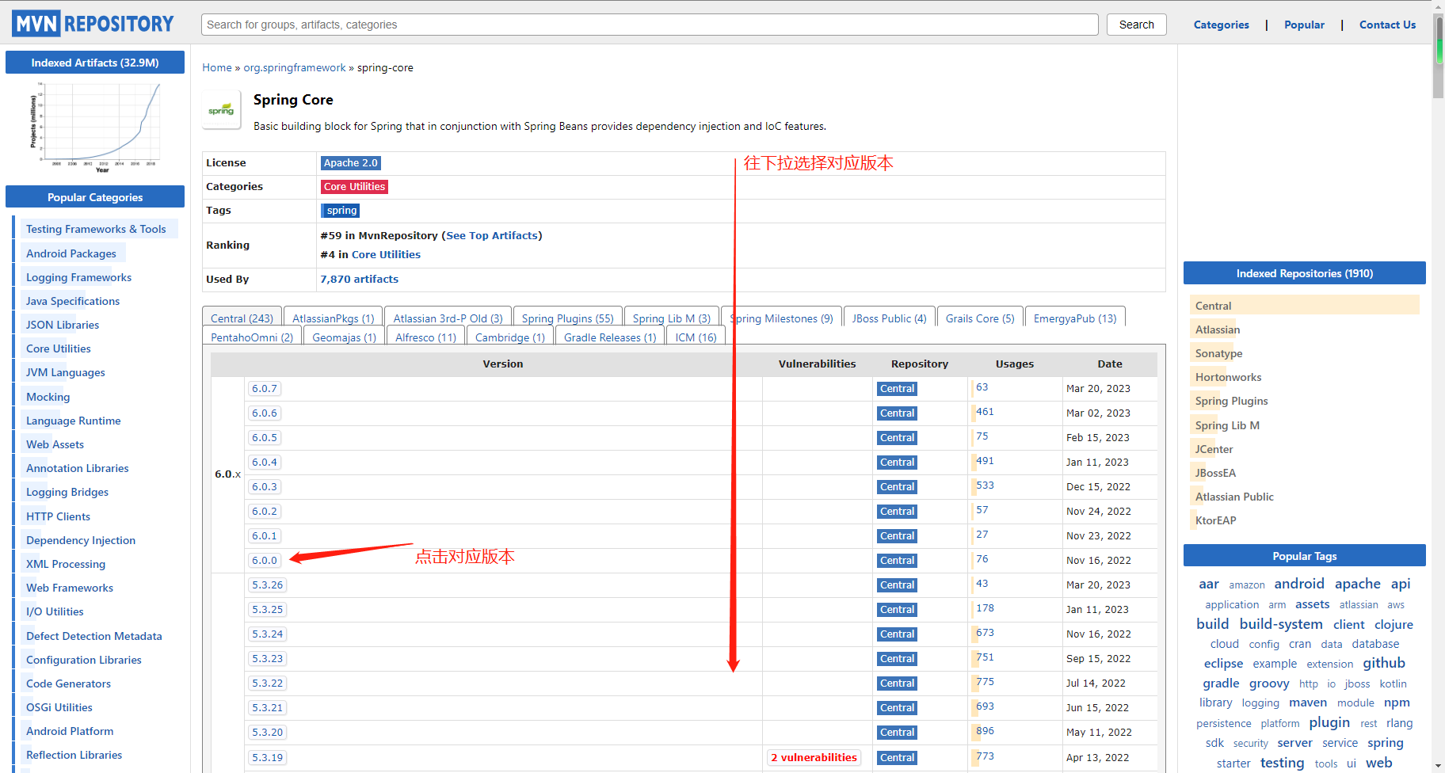Image resolution: width=1445 pixels, height=773 pixels.
Task: Open the Popular top menu link
Action: [x=1304, y=25]
